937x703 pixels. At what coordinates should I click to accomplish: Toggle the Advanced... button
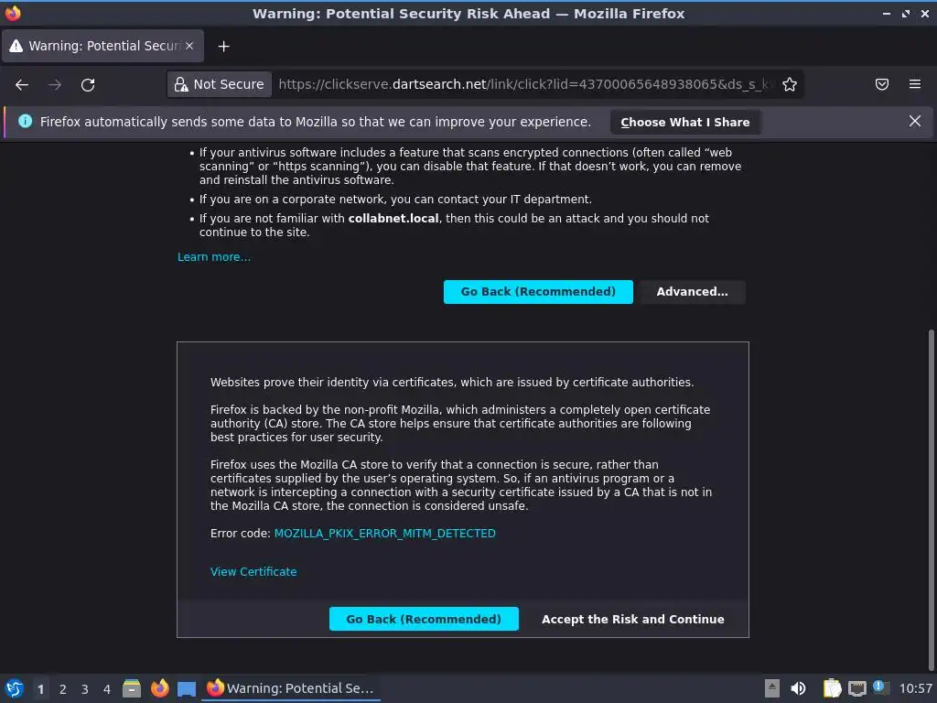coord(692,292)
